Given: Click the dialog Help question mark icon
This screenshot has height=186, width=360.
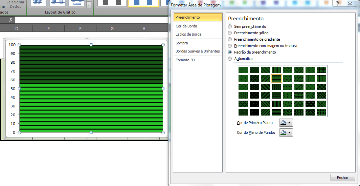Looking at the screenshot, I should click(337, 4).
